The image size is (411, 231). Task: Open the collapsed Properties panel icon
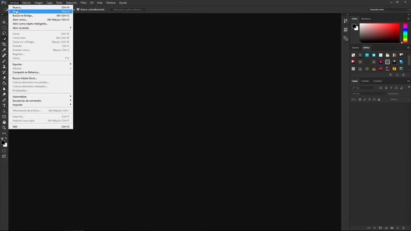pos(345,30)
